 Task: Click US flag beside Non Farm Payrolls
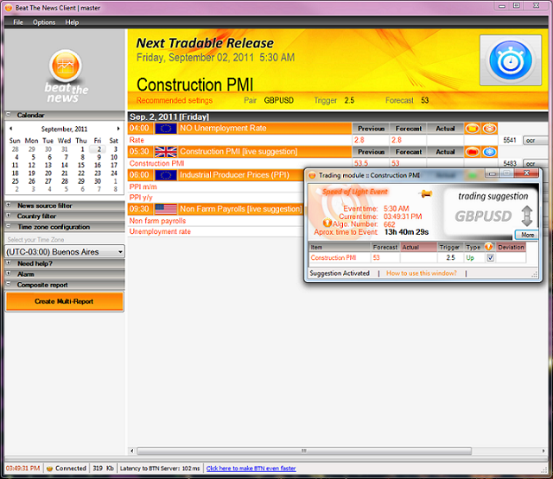[x=166, y=209]
